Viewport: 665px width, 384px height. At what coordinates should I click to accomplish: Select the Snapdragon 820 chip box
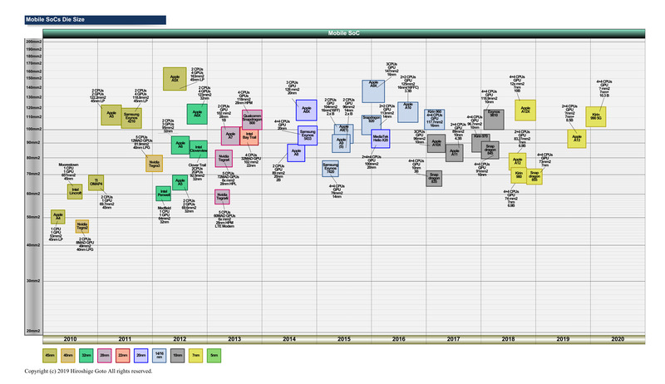(372, 125)
